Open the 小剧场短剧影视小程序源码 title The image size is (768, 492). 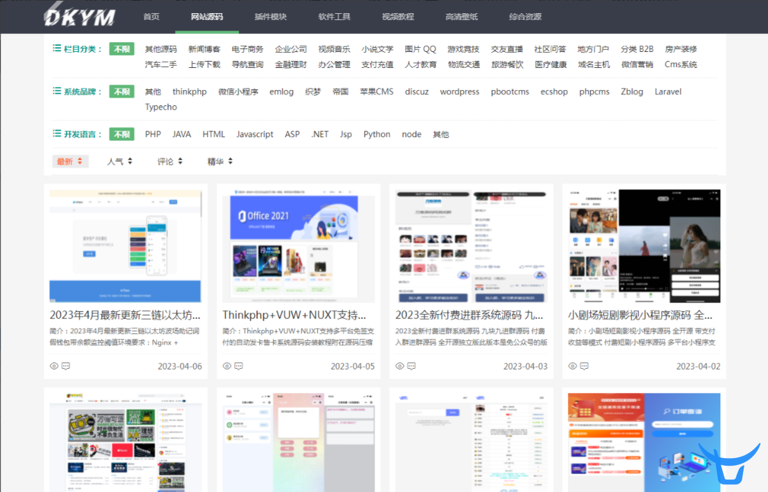pos(640,315)
